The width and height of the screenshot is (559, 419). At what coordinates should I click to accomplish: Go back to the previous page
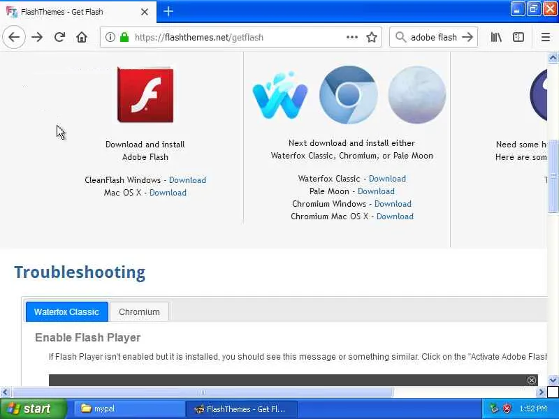pos(14,37)
